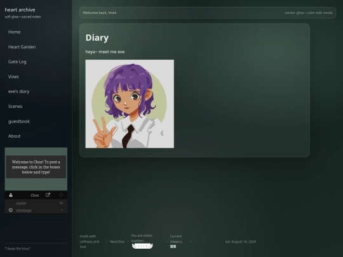This screenshot has width=343, height=257.
Task: Click 'est. August 18, 2024' footer text
Action: coord(241,242)
